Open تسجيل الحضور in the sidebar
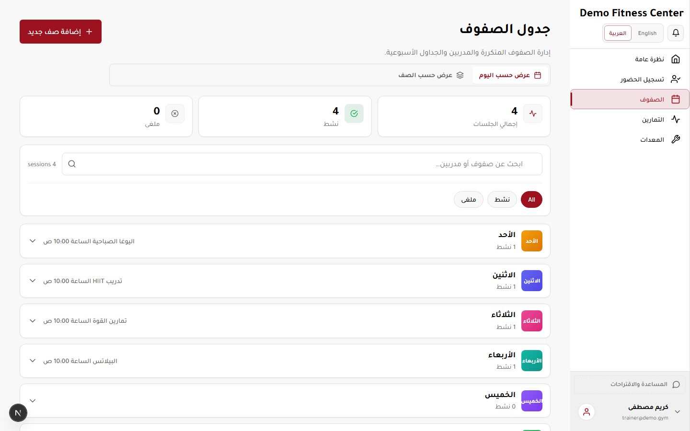 pos(630,79)
